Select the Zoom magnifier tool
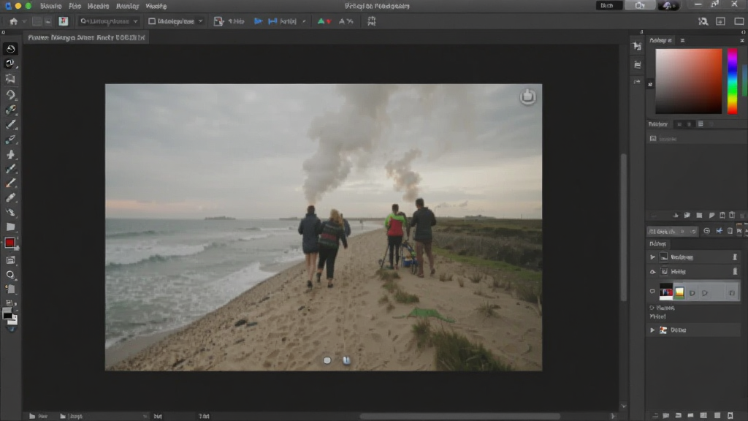Viewport: 748px width, 421px height. pos(10,275)
